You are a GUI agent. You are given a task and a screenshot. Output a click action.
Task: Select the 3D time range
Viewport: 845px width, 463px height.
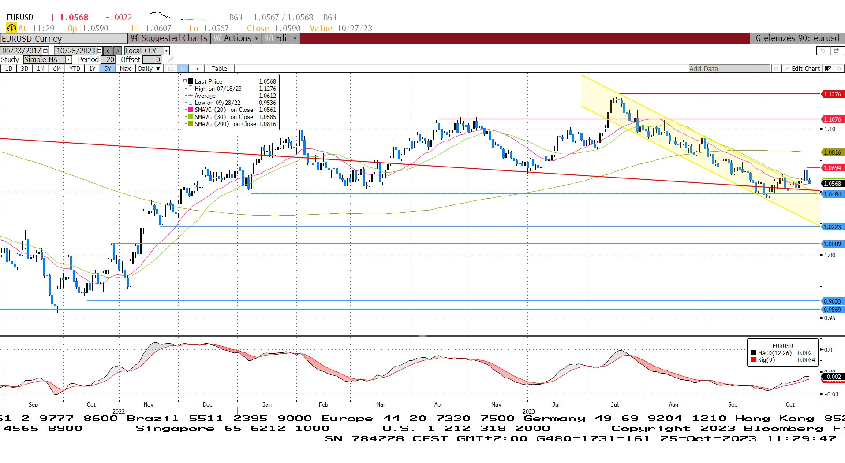(x=24, y=68)
